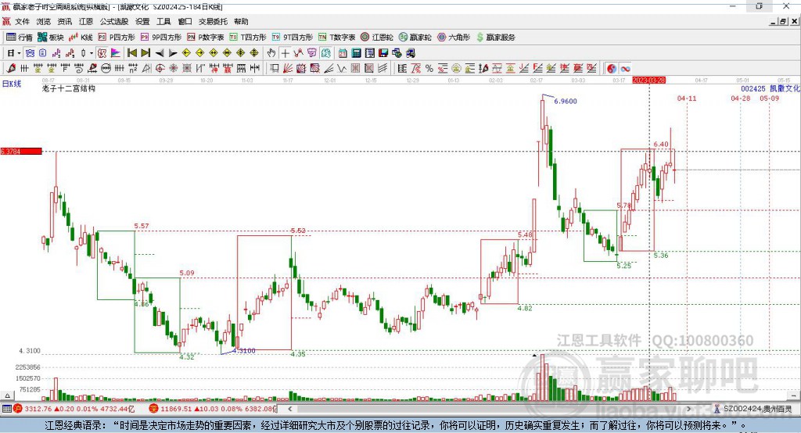This screenshot has height=433, width=801.
Task: Open the calendar icon
Action: click(x=343, y=53)
